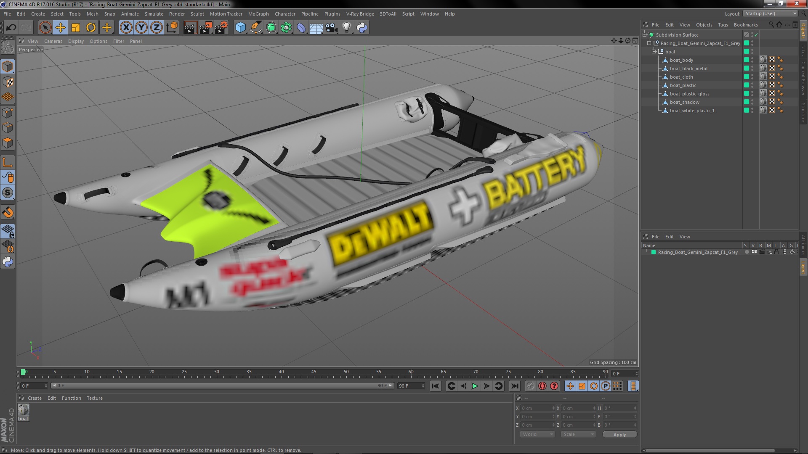Select the boat_shadow object
Screen dimensions: 808x454
[x=684, y=102]
